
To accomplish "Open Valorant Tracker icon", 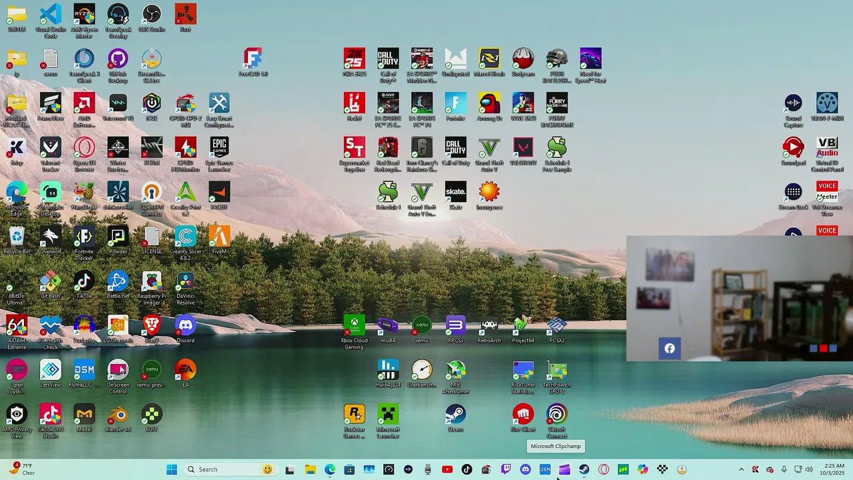I will [x=51, y=154].
